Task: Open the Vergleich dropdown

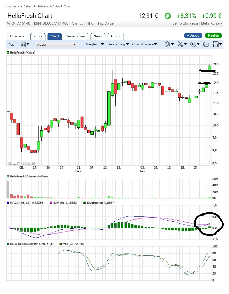Action: [95, 44]
